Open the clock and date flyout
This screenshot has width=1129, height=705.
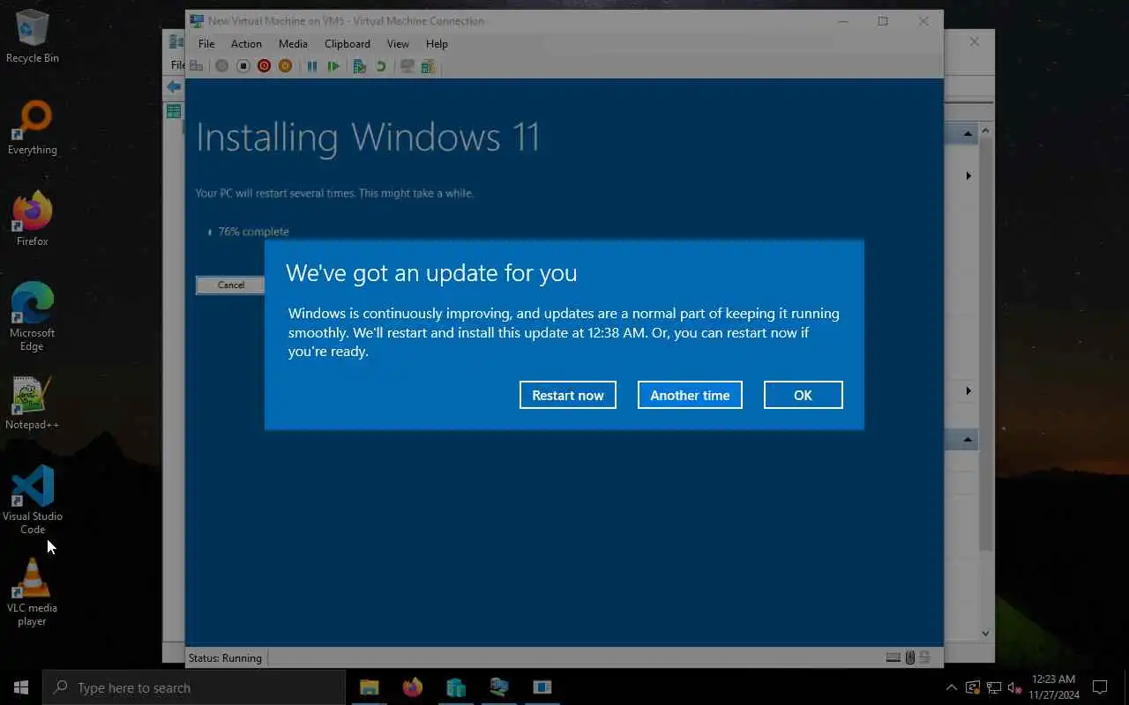click(1053, 687)
